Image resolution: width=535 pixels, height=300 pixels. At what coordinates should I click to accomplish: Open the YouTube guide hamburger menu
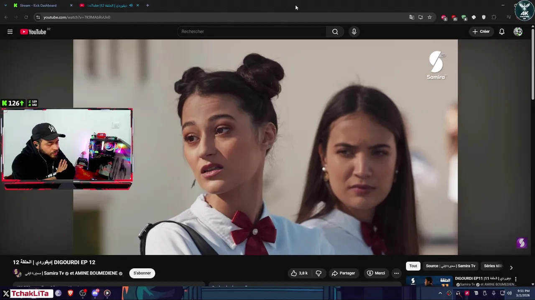tap(10, 32)
